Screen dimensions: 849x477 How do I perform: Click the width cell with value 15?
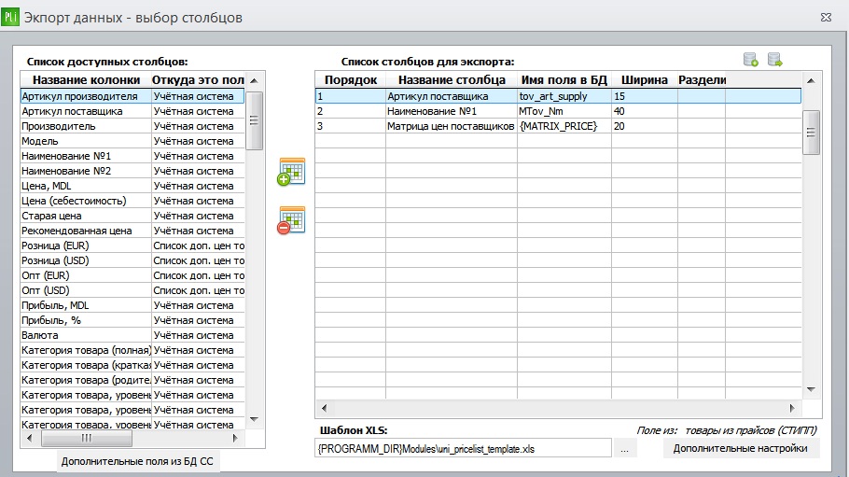point(645,96)
